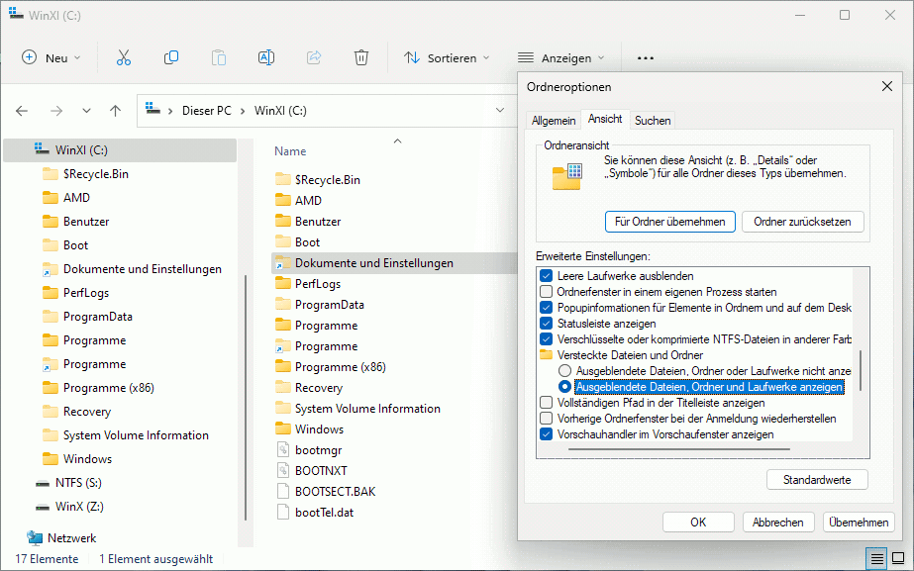
Task: Select BOOTNXT file in file list
Action: click(321, 471)
